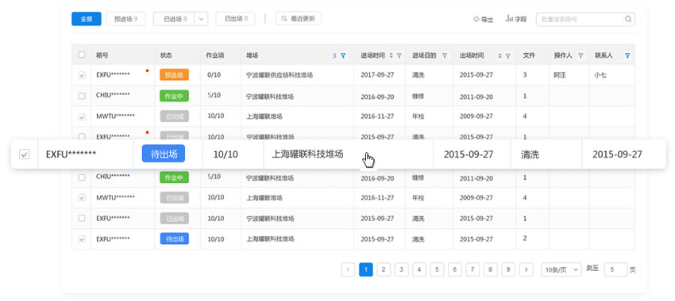This screenshot has height=301, width=675.
Task: Click the 0/10 task count cell
Action: click(x=214, y=74)
